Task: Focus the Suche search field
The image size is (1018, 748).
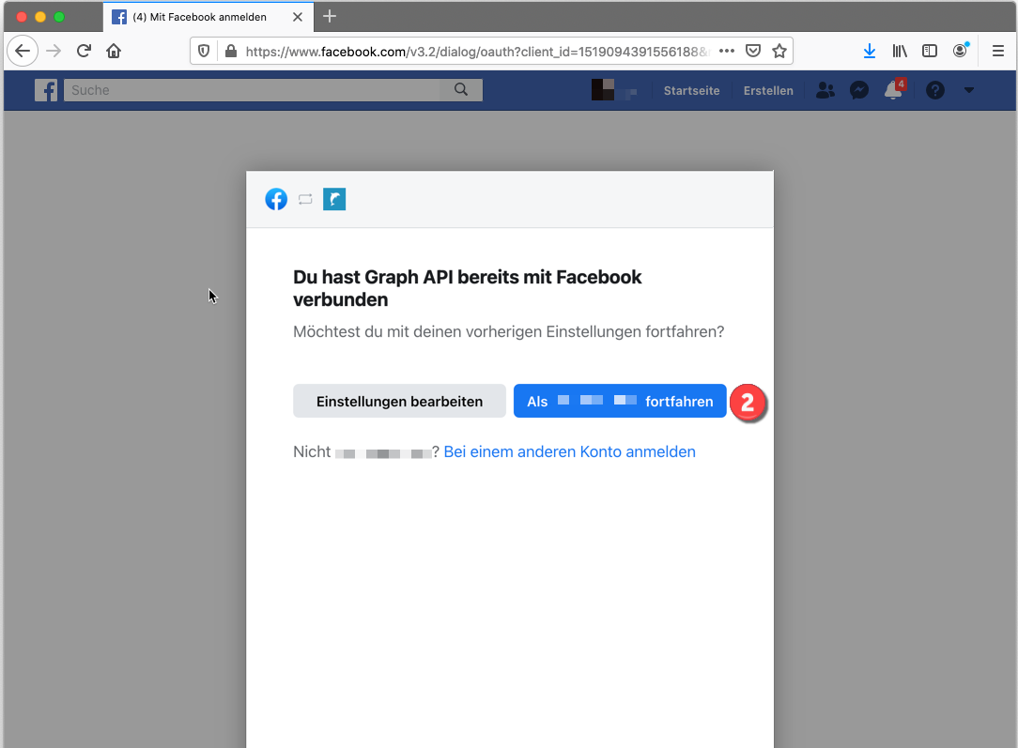Action: point(252,90)
